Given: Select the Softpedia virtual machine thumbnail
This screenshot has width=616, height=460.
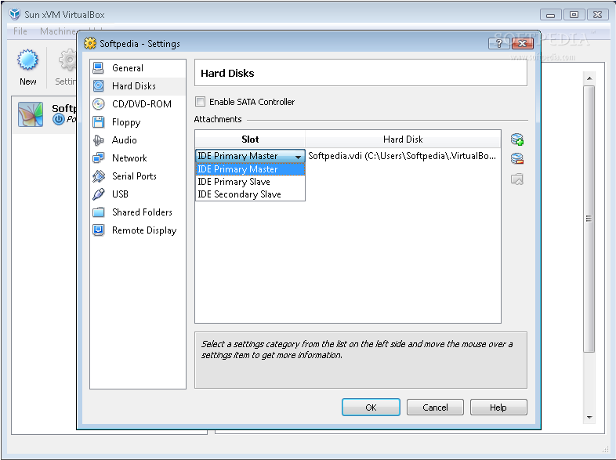Looking at the screenshot, I should (31, 114).
